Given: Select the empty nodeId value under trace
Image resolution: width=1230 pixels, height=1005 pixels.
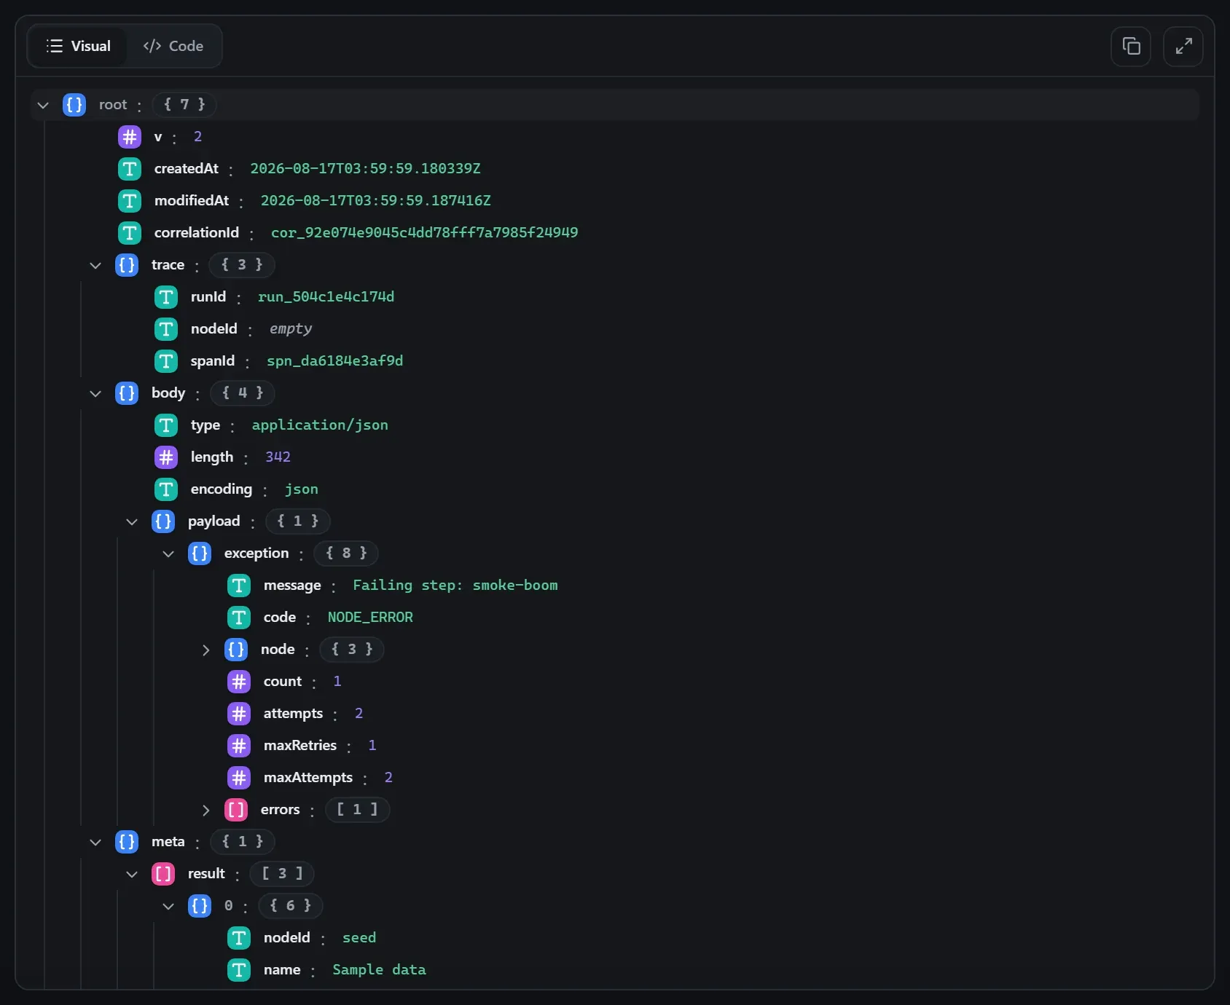Looking at the screenshot, I should (291, 329).
